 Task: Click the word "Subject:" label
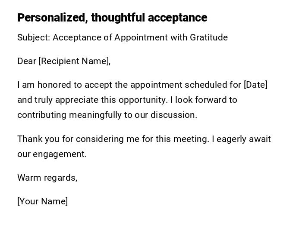point(34,37)
